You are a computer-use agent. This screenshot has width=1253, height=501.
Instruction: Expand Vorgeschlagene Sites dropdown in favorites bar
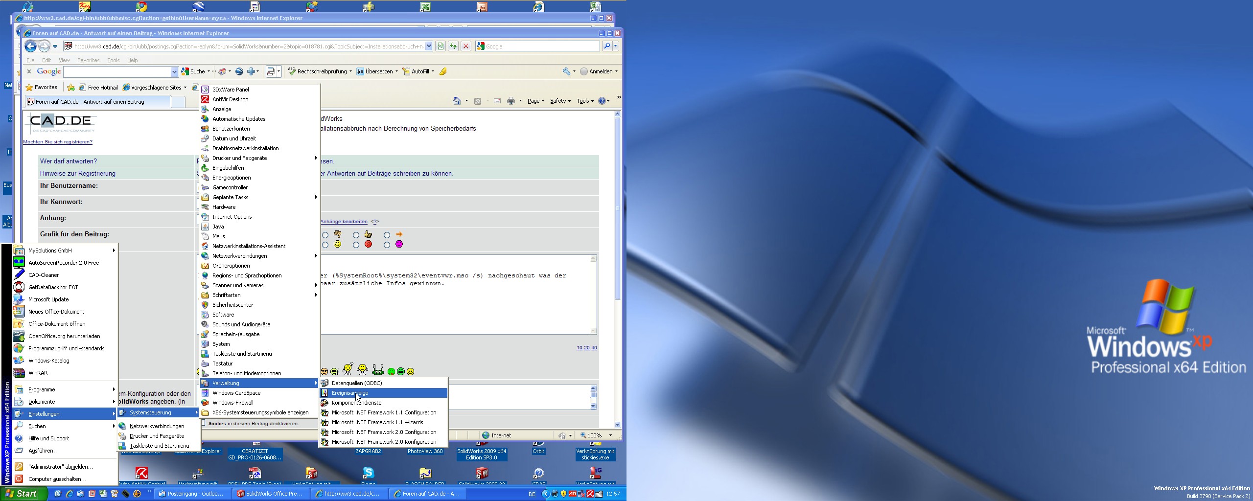185,88
